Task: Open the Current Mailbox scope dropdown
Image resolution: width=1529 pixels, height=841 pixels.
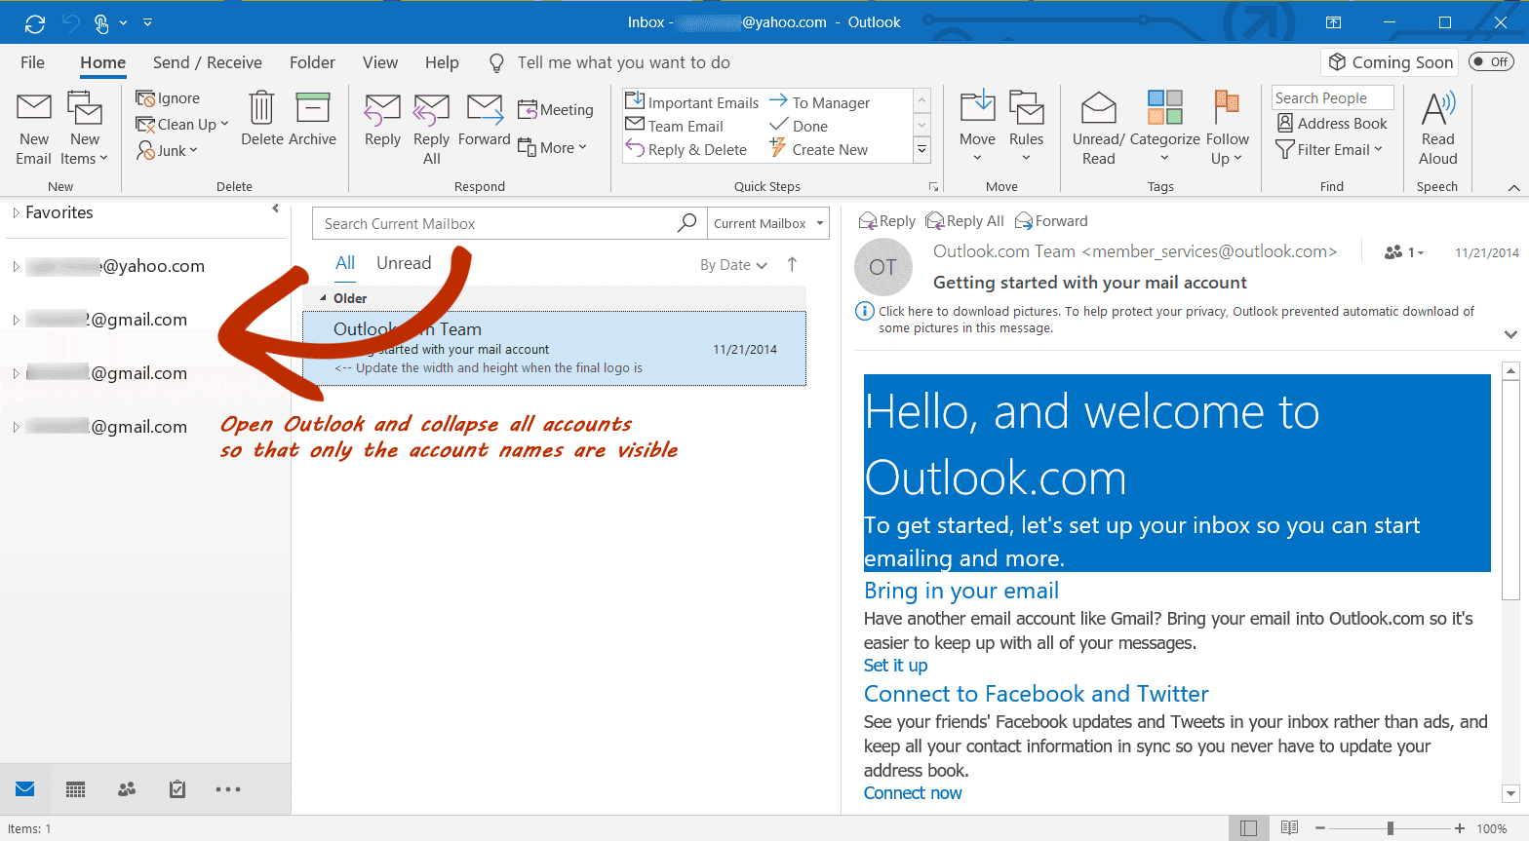Action: click(x=767, y=223)
